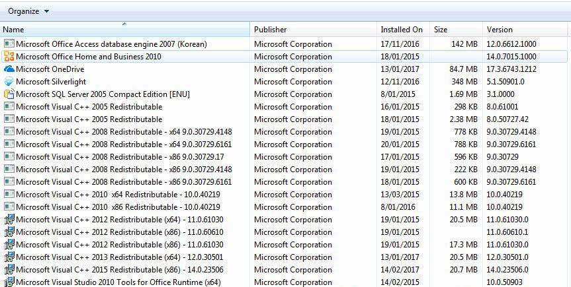Select Visual Studio 2010 Tools for Office Runtime name
The height and width of the screenshot is (287, 571).
tap(118, 282)
